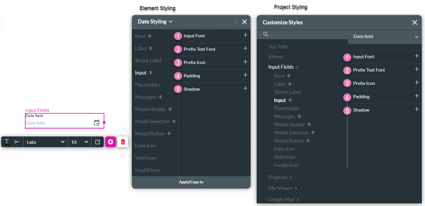Click the calendar icon inside the Date field
425x206 pixels.
[96, 123]
